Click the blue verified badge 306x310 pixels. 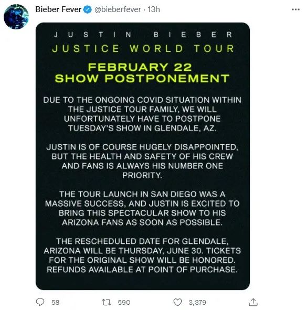coord(87,9)
